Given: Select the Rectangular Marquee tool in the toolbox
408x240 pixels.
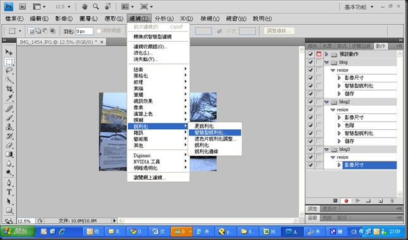Looking at the screenshot, I should (x=9, y=61).
